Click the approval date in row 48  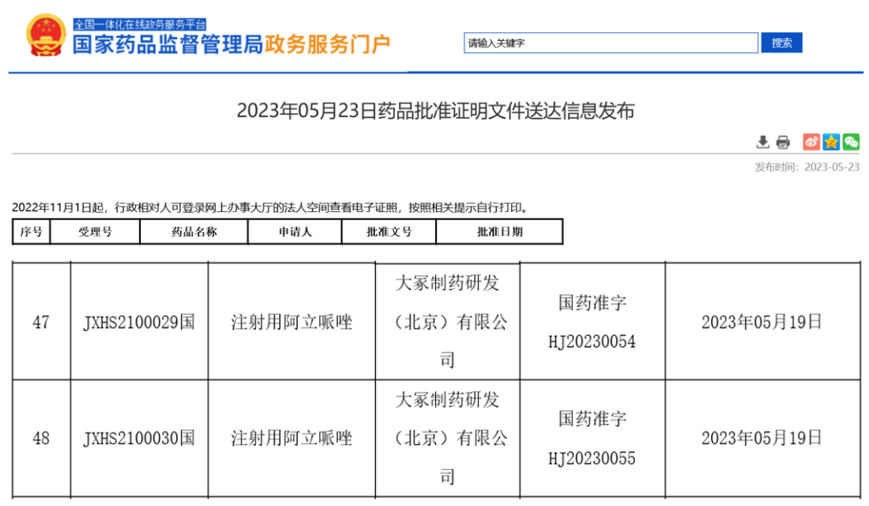pos(761,439)
